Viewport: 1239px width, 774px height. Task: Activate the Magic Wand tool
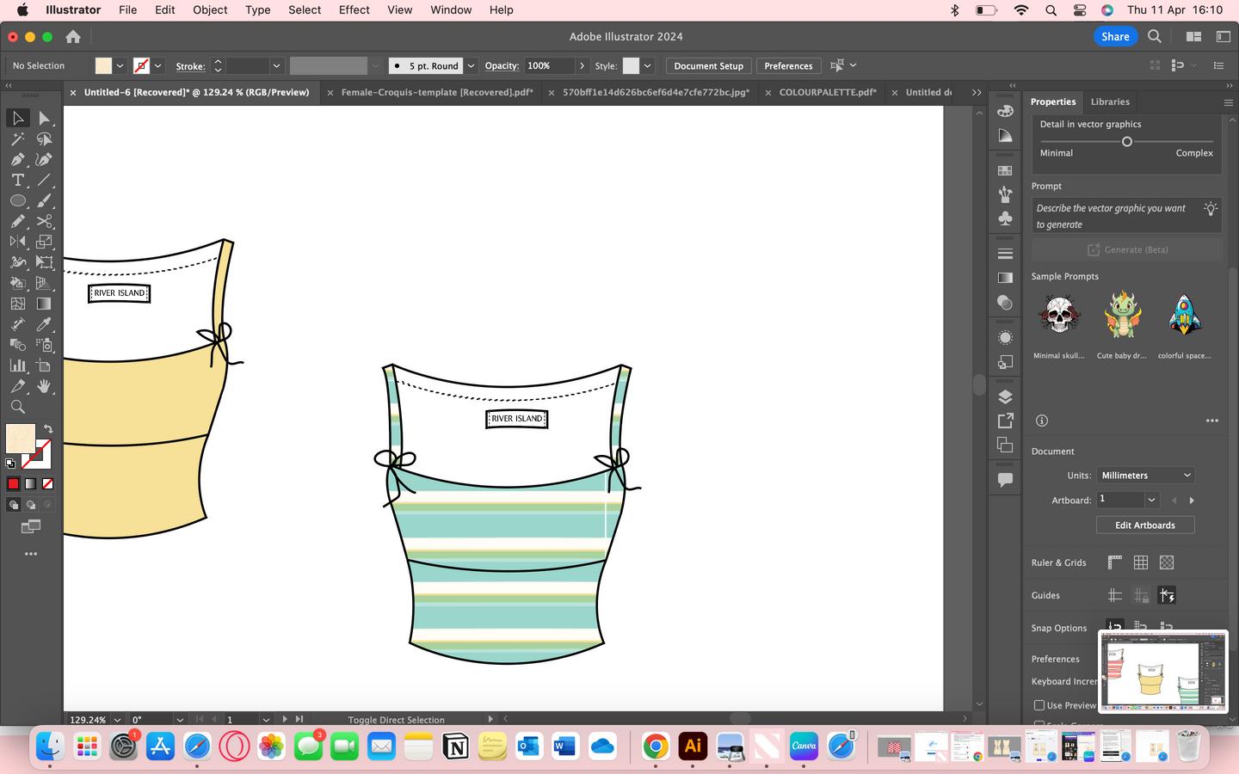pyautogui.click(x=17, y=138)
